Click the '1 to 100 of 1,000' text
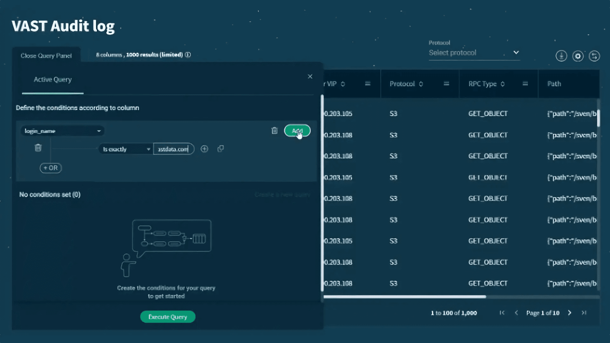The height and width of the screenshot is (343, 610). (x=454, y=313)
